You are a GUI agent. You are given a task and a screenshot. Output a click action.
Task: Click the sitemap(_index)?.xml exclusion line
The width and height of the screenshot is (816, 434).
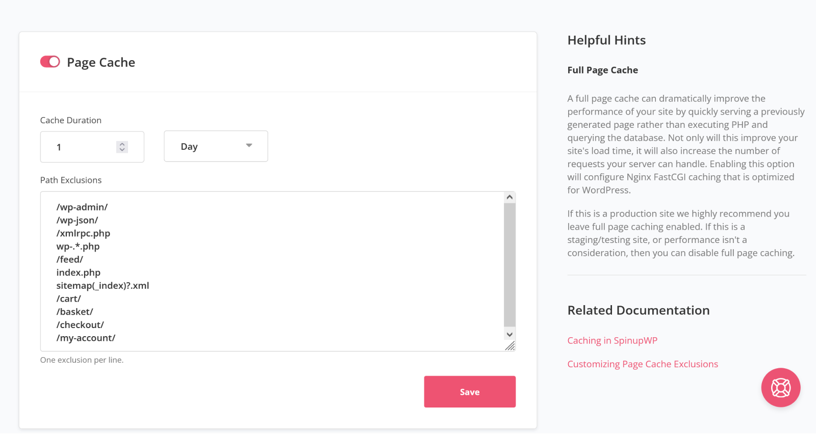pos(103,285)
